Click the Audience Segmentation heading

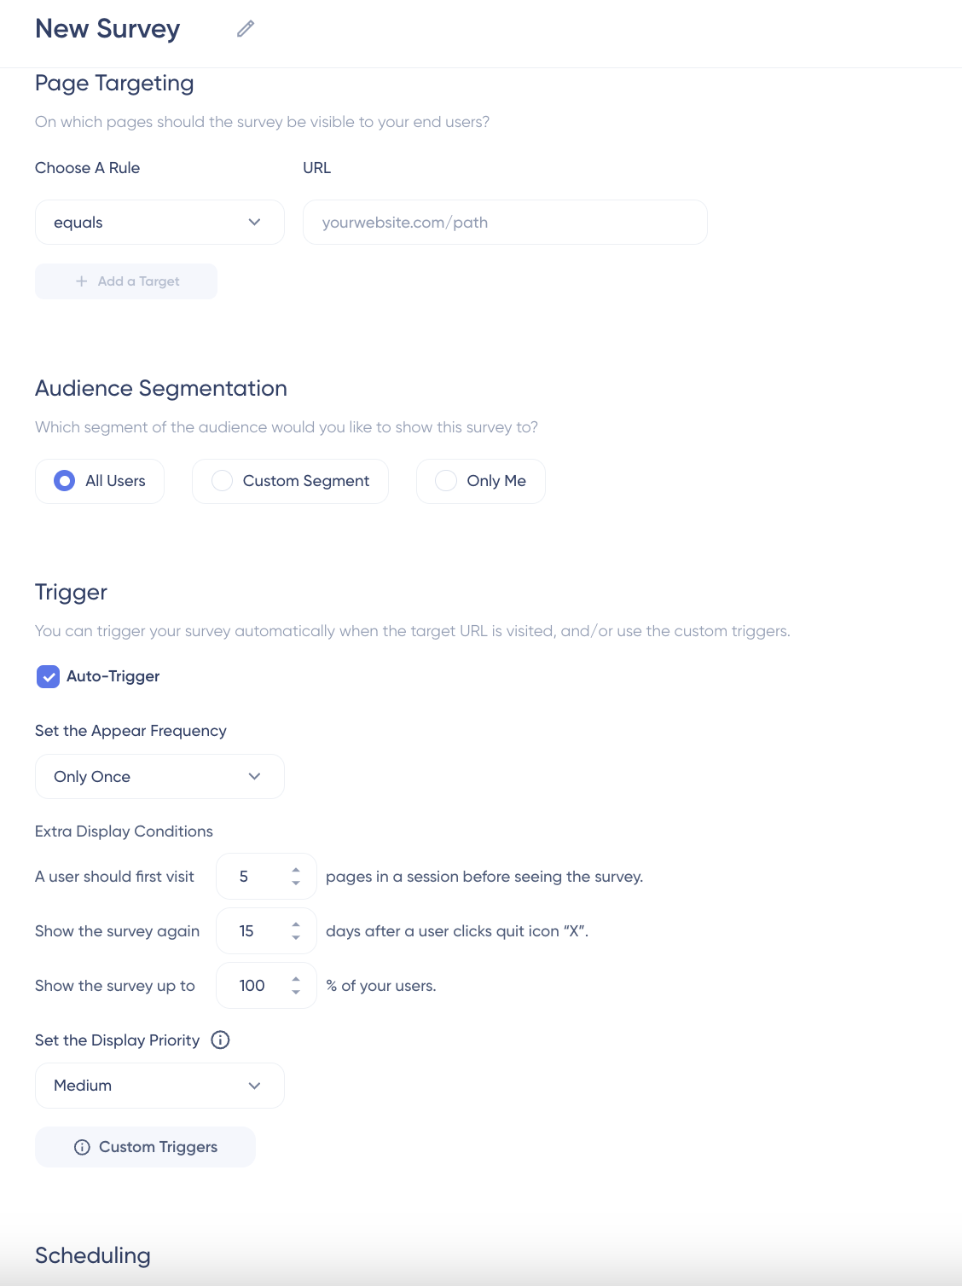tap(161, 389)
